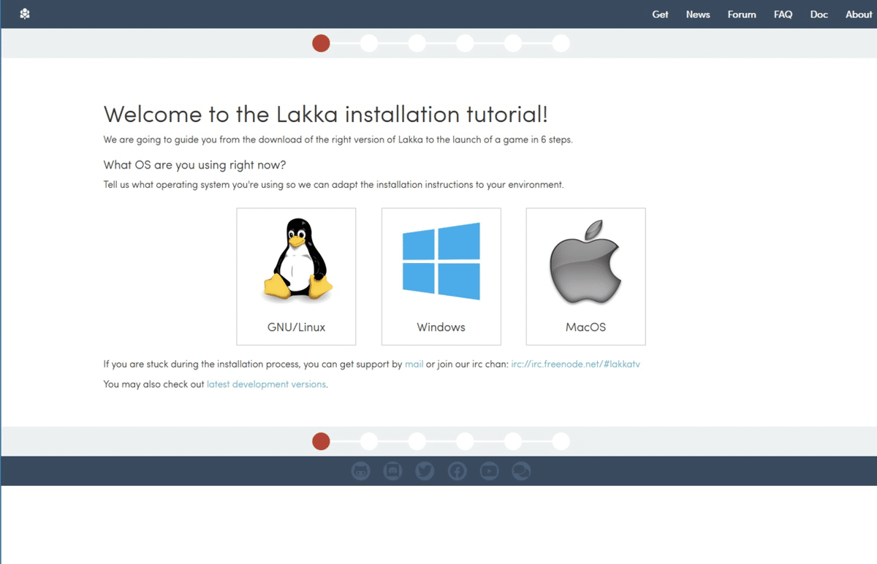
Task: Select the fifth step dot in the bottom progress bar
Action: click(513, 441)
